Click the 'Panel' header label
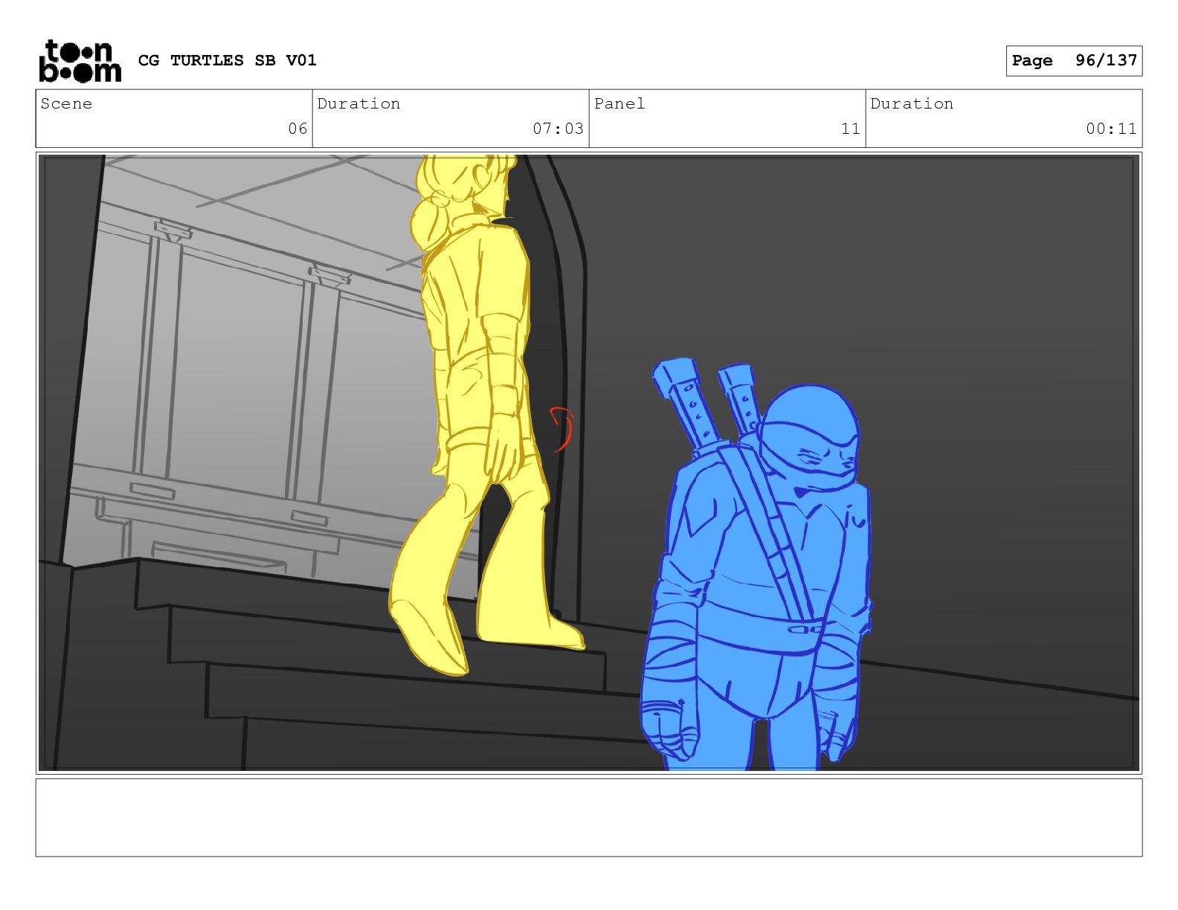 619,103
